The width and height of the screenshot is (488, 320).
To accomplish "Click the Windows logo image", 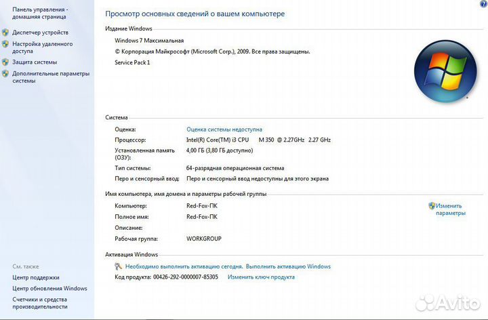I will coord(445,71).
